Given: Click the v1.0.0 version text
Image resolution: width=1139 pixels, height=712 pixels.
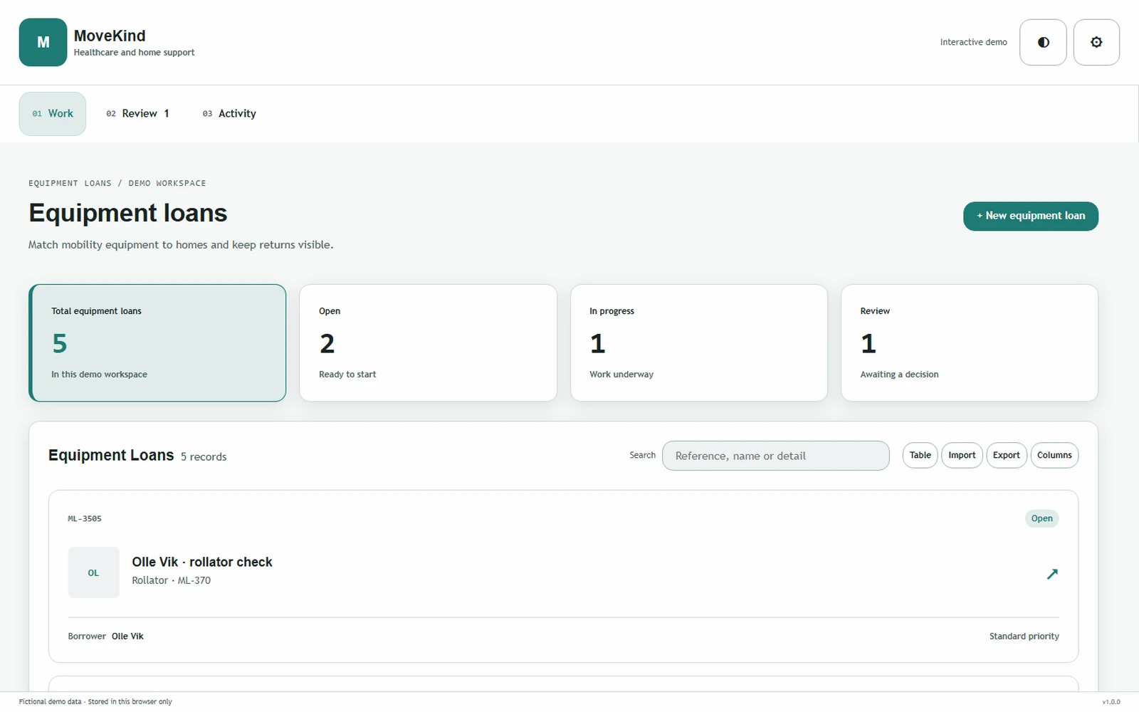Looking at the screenshot, I should click(x=1111, y=702).
